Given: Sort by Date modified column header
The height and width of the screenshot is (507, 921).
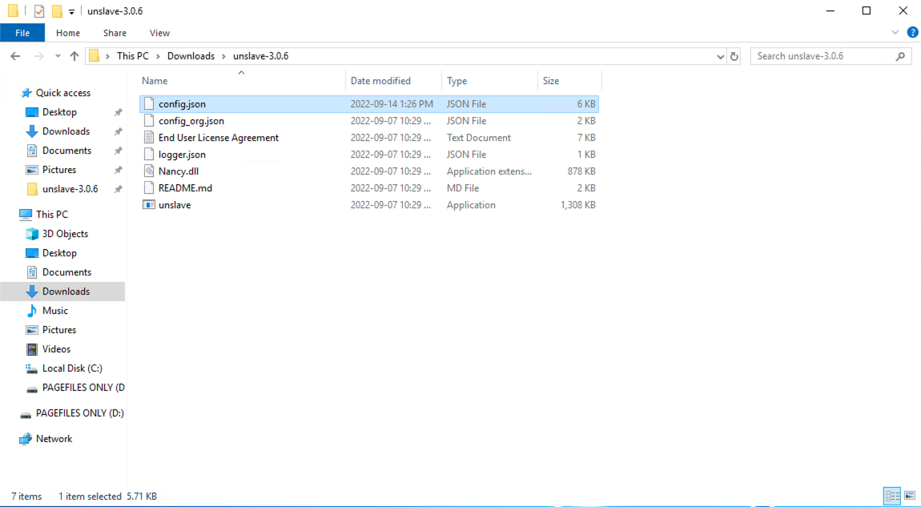Looking at the screenshot, I should pyautogui.click(x=380, y=81).
